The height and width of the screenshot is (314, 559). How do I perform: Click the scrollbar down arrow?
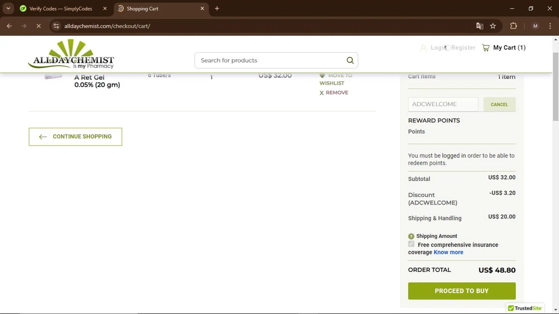556,310
